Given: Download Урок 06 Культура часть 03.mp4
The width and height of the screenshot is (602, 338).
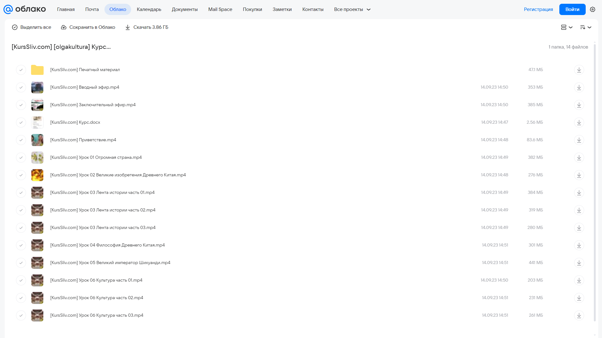Looking at the screenshot, I should tap(579, 315).
